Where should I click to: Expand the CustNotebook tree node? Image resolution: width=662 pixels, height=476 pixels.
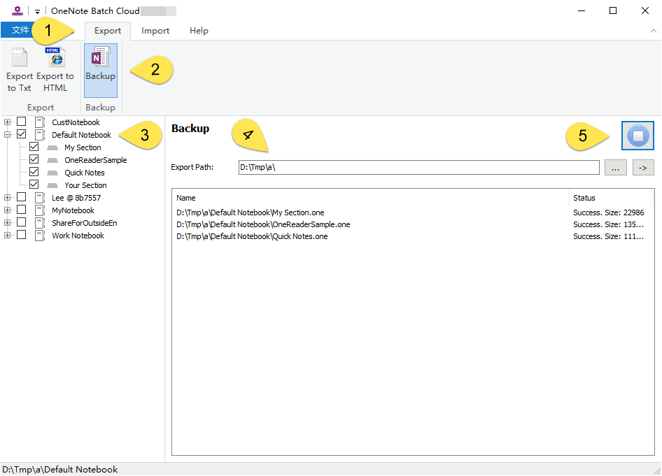click(x=8, y=122)
